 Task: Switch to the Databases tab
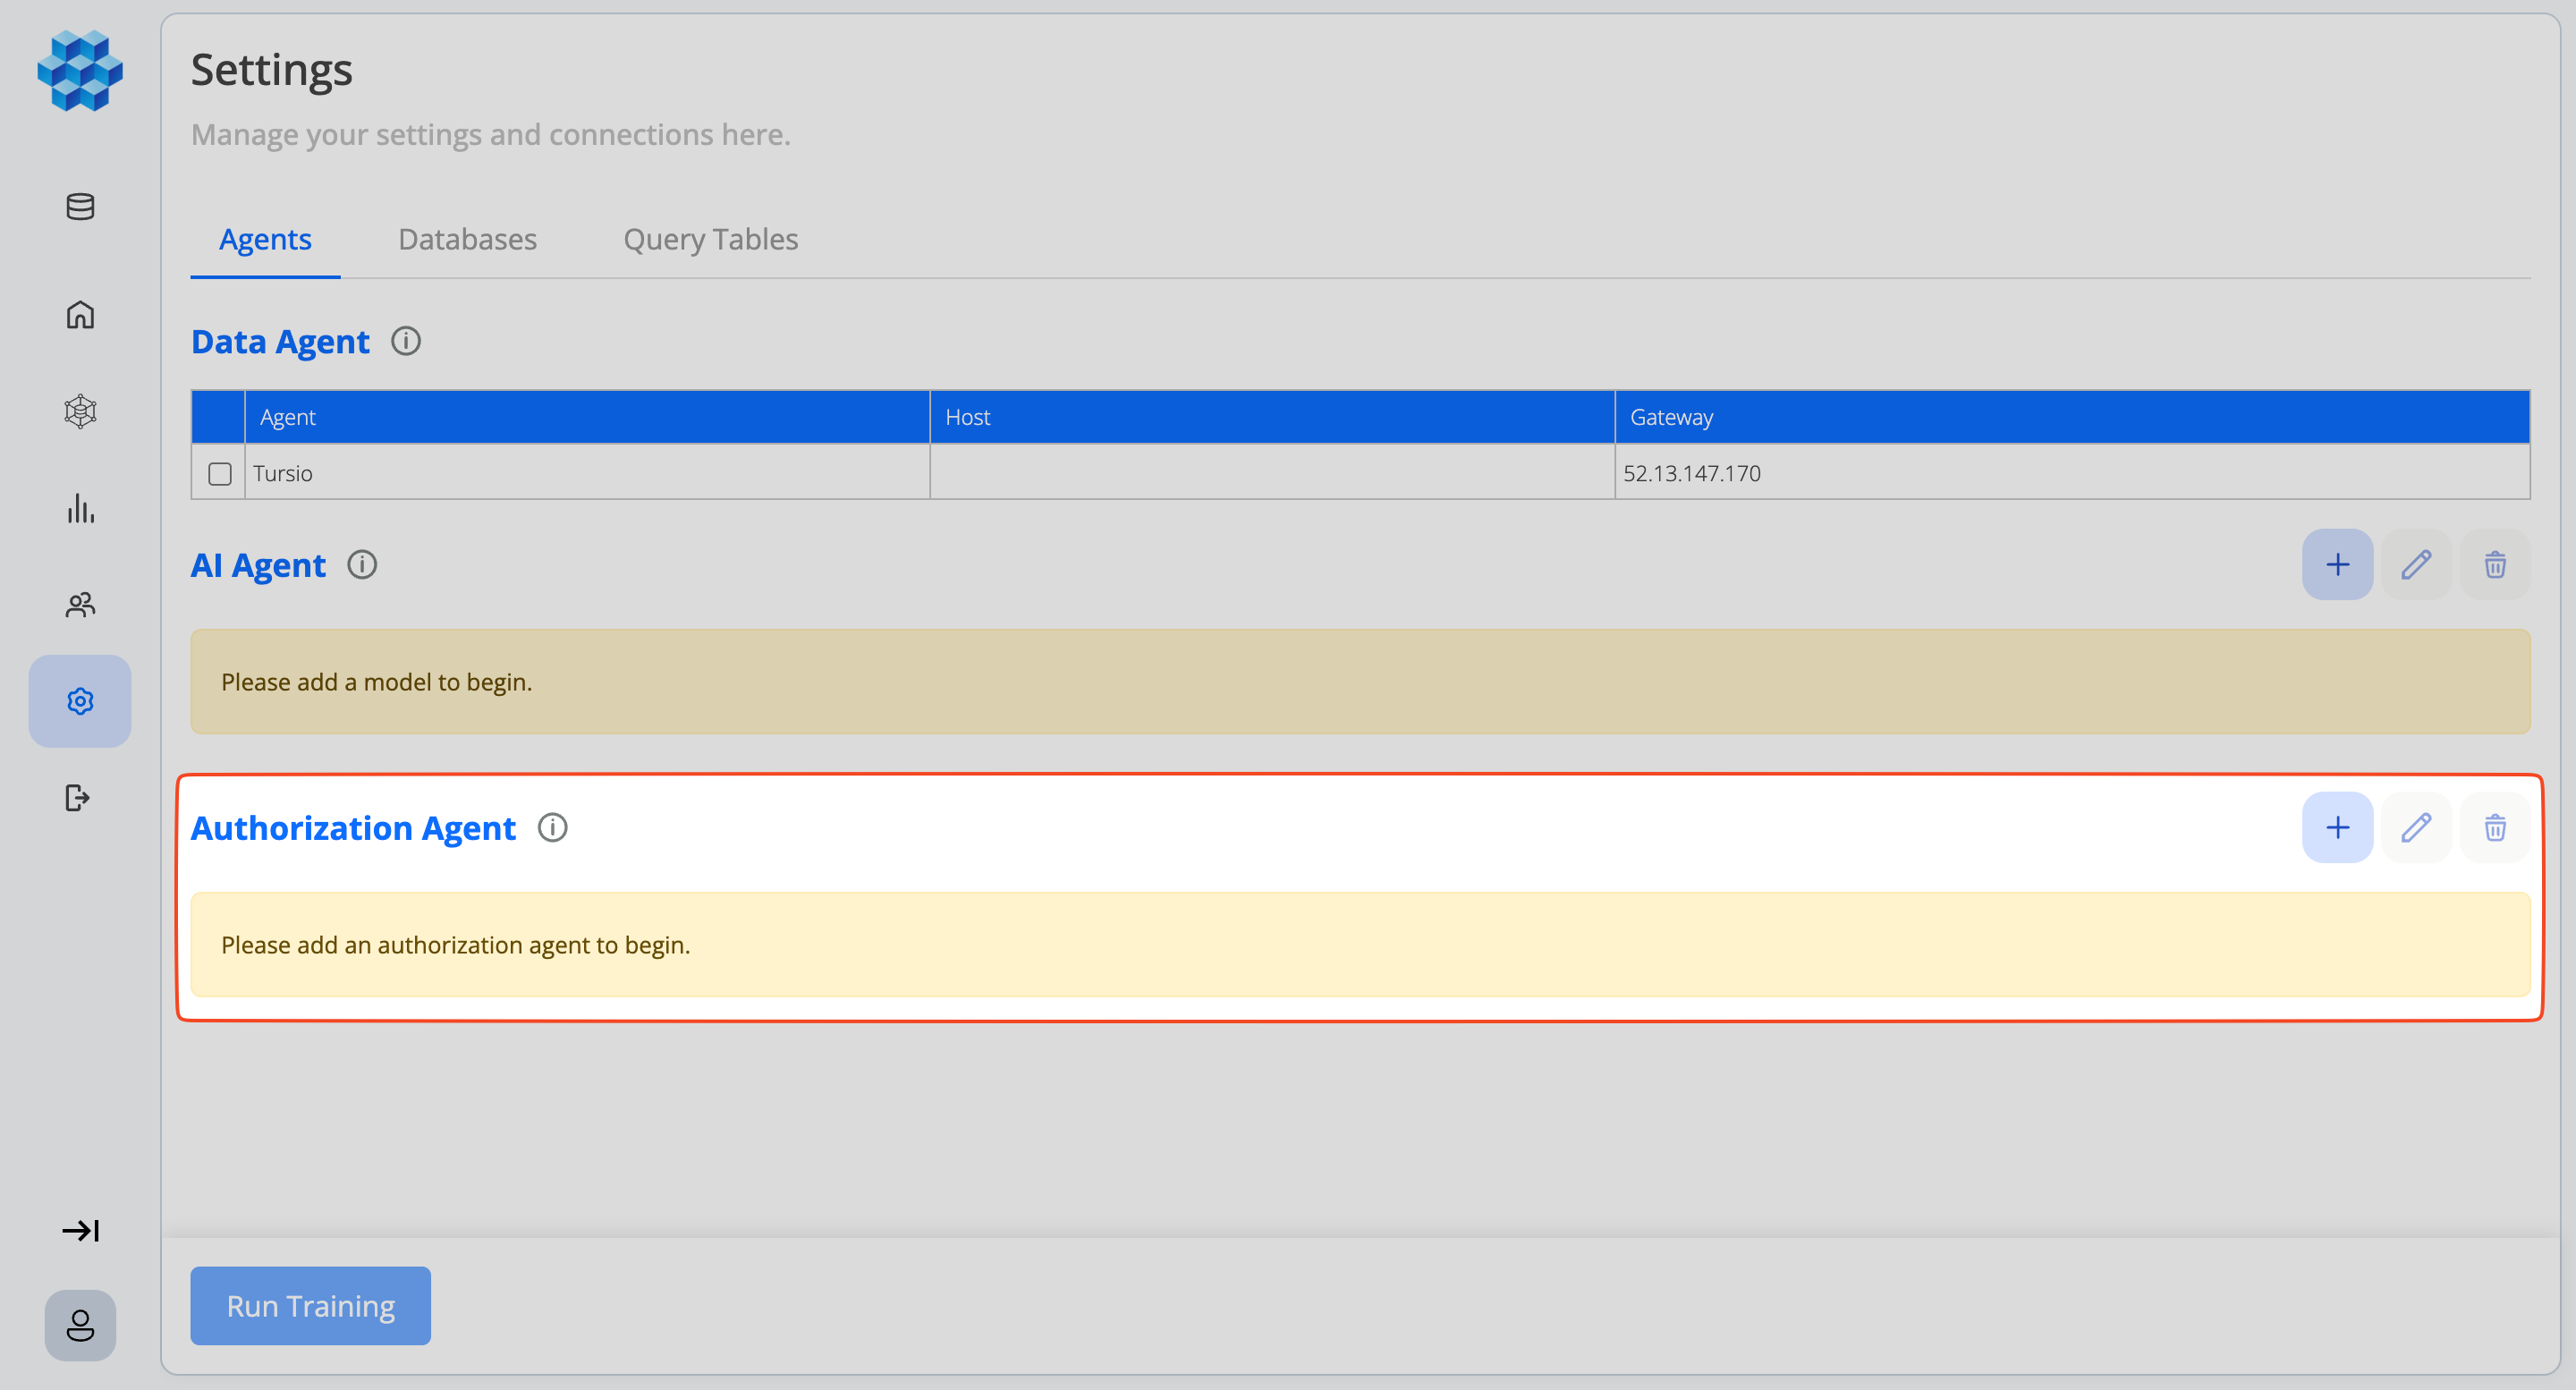pos(467,239)
